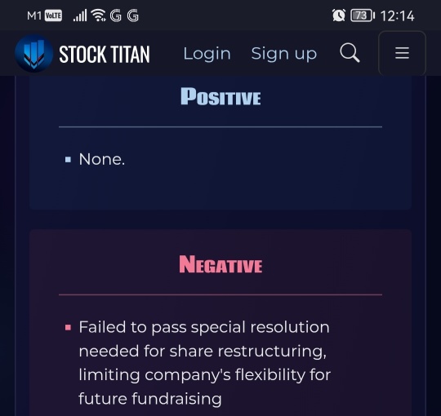
Task: Tap the cellular signal bars icon
Action: pos(80,15)
